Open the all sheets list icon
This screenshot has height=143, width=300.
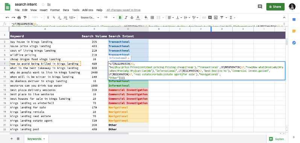[x=18, y=139]
